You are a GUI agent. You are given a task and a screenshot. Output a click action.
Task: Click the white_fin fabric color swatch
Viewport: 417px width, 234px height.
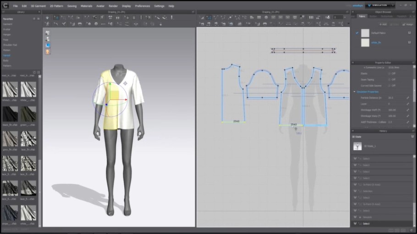pyautogui.click(x=365, y=43)
